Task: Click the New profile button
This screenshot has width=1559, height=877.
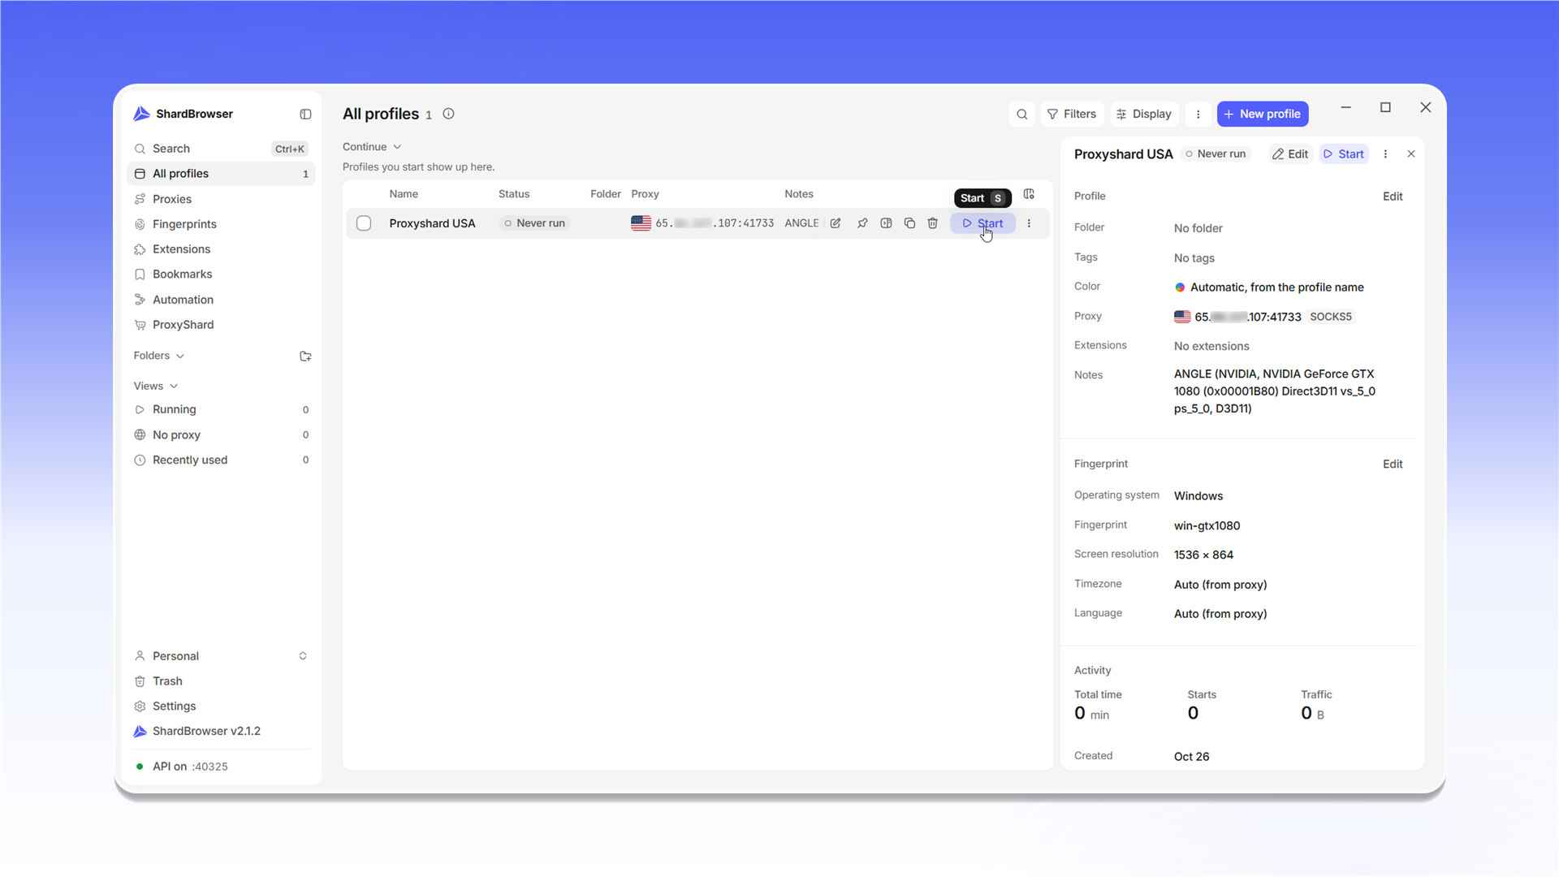Action: (x=1263, y=114)
